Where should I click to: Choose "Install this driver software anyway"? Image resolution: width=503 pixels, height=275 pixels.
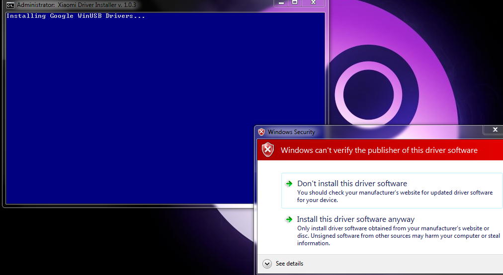point(355,219)
